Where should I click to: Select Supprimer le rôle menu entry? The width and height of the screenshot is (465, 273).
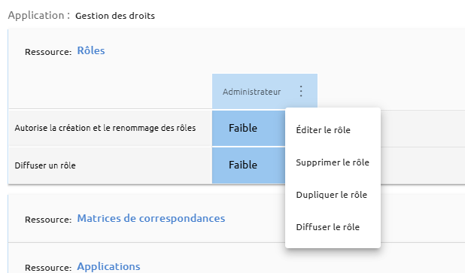333,162
